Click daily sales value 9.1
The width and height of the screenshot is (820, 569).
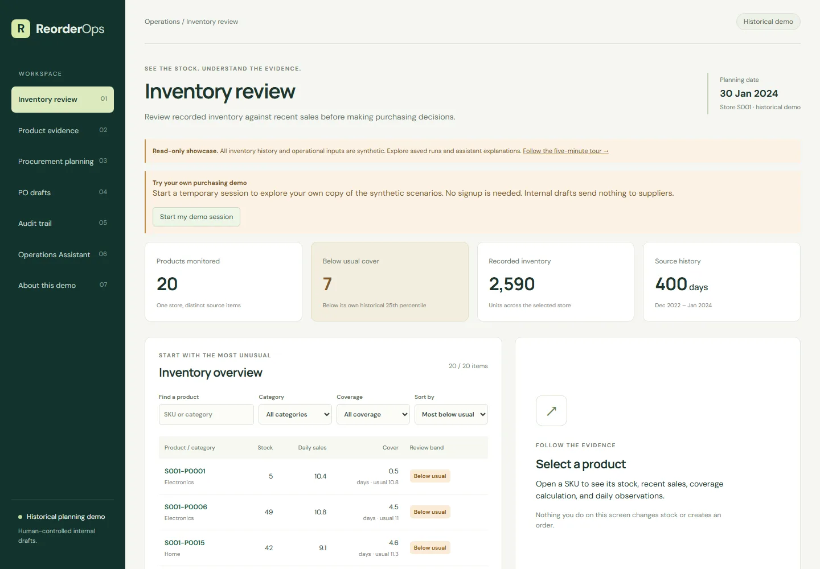(x=323, y=548)
